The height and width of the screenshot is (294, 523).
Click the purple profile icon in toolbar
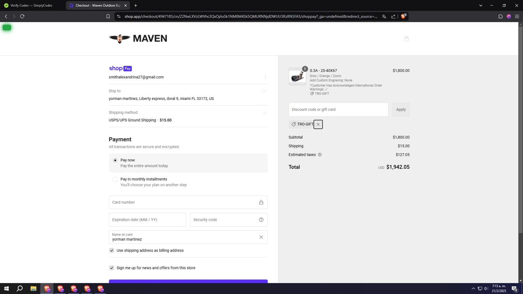point(509,16)
